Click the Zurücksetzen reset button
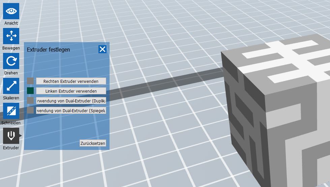Viewport: 330px width, 187px height. [x=93, y=143]
